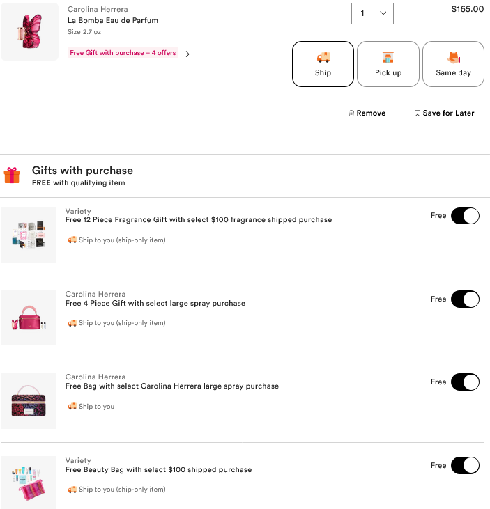
Task: Disable the Free 4 Piece Gift toggle
Action: coord(465,299)
